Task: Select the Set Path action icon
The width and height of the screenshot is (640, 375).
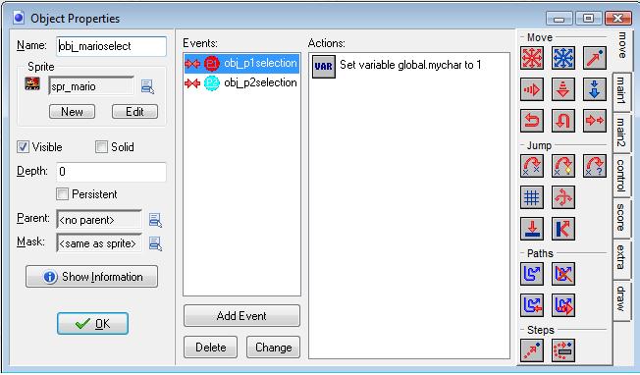Action: coord(532,274)
